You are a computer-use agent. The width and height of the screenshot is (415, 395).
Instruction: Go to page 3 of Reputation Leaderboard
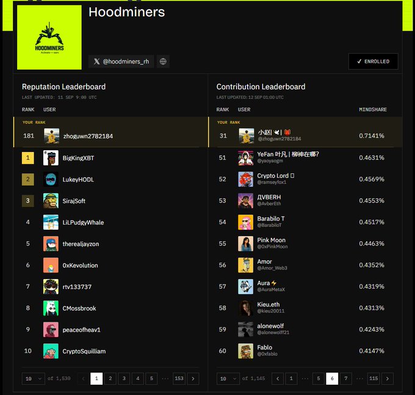click(124, 379)
